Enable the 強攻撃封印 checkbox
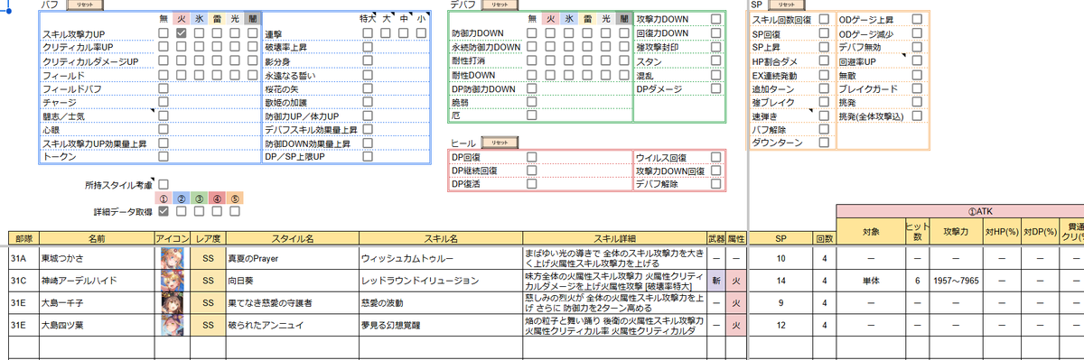This screenshot has height=360, width=1084. click(x=715, y=47)
